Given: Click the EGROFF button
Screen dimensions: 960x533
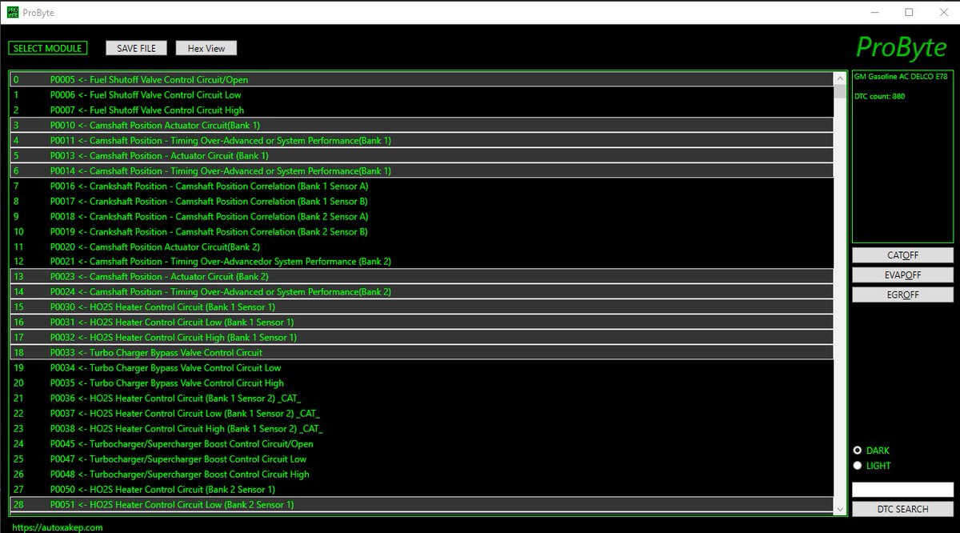Looking at the screenshot, I should [x=902, y=295].
